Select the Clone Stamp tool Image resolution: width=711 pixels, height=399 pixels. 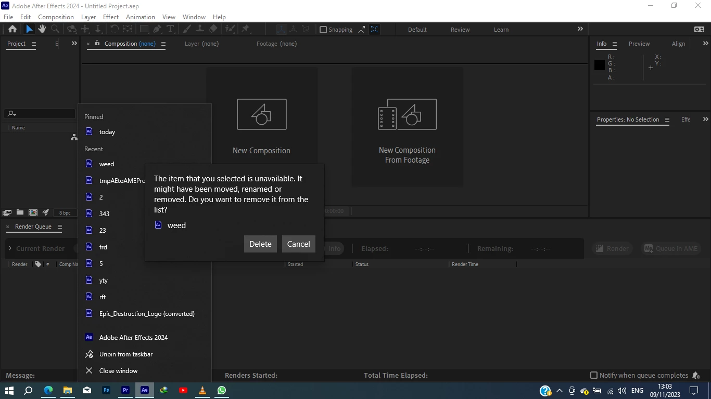(200, 29)
